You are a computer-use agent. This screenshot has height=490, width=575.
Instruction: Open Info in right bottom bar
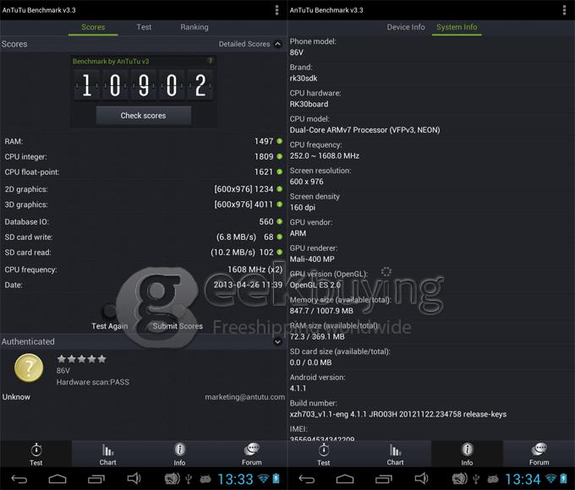pyautogui.click(x=467, y=454)
